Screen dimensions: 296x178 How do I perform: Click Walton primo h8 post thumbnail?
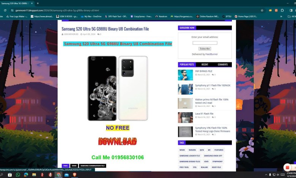point(185,103)
